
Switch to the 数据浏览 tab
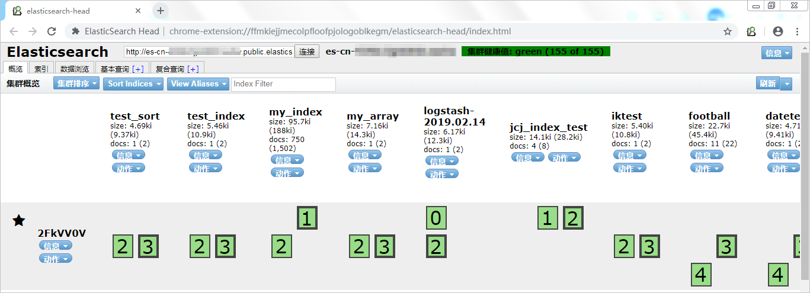point(75,69)
